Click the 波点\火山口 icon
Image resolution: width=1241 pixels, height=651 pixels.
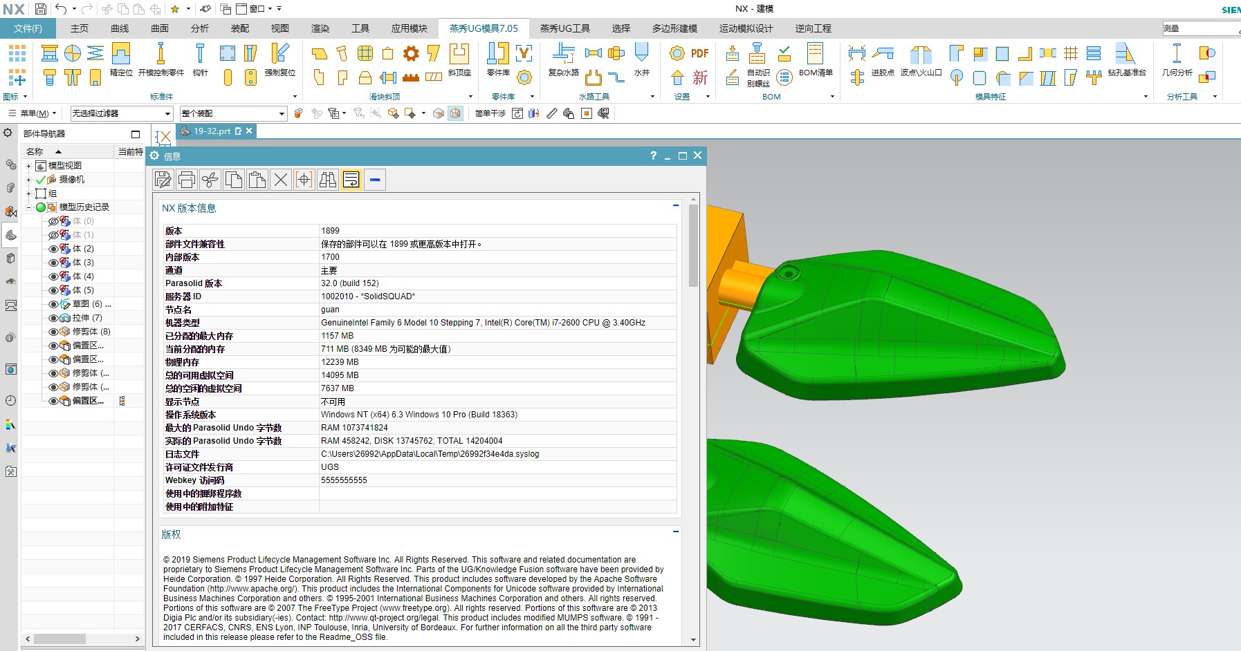(921, 54)
